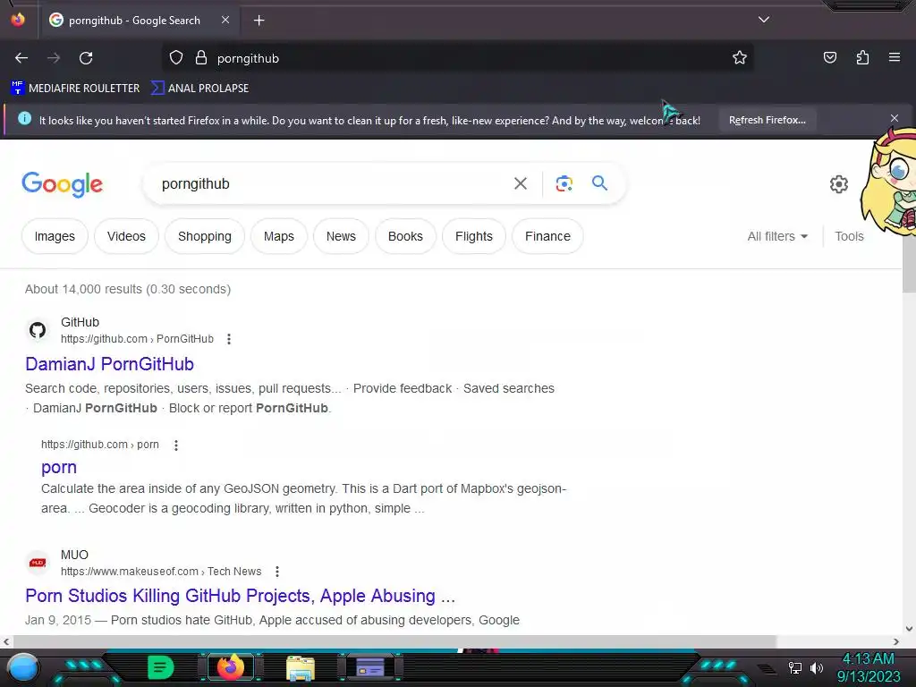Open three-dot menu beside github.com › porn
This screenshot has width=916, height=687.
coord(176,445)
